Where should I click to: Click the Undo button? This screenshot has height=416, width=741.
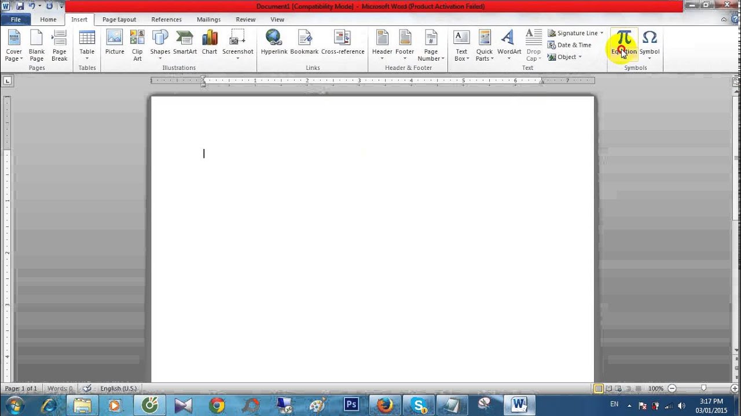[32, 6]
